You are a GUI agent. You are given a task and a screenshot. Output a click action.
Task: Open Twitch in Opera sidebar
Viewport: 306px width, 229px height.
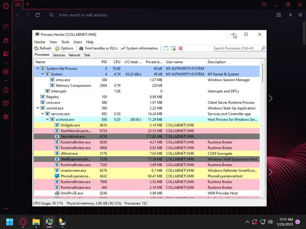pyautogui.click(x=6, y=54)
